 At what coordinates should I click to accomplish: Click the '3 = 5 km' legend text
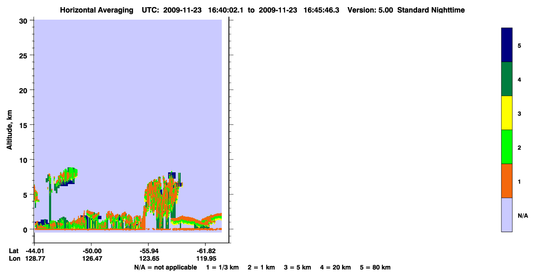(297, 267)
